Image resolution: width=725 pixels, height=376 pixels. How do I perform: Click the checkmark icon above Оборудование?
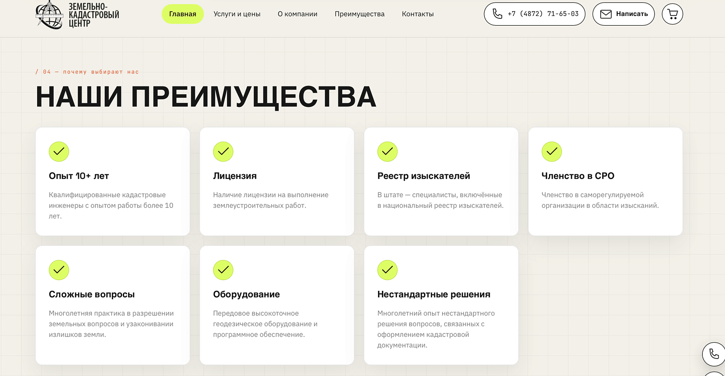pyautogui.click(x=223, y=270)
